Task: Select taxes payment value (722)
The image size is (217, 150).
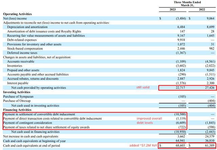Action: (x=182, y=127)
